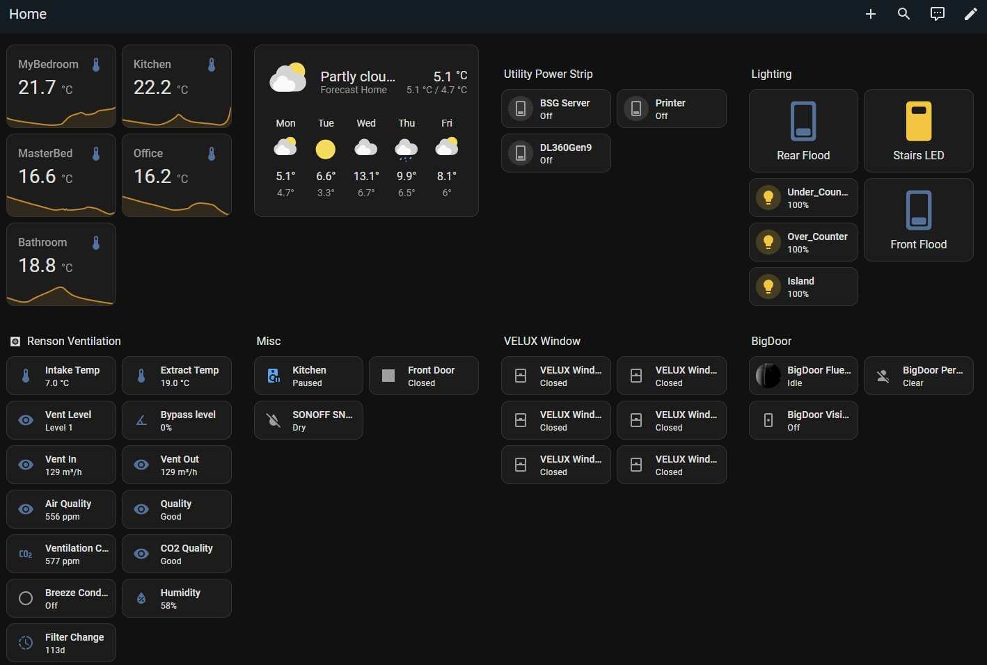This screenshot has height=665, width=987.
Task: Open the Printer power tile
Action: point(671,109)
